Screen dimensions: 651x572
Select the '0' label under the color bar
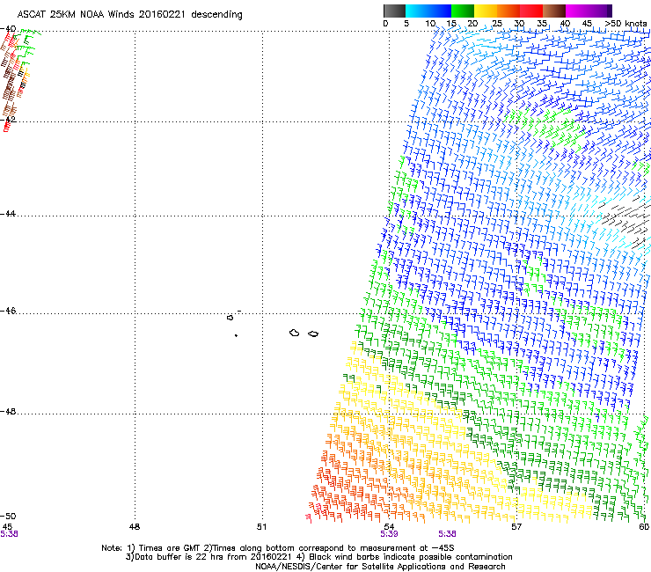coord(385,24)
